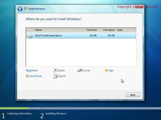Sort by the Name column header
This screenshot has height=120, width=161.
tap(56, 30)
